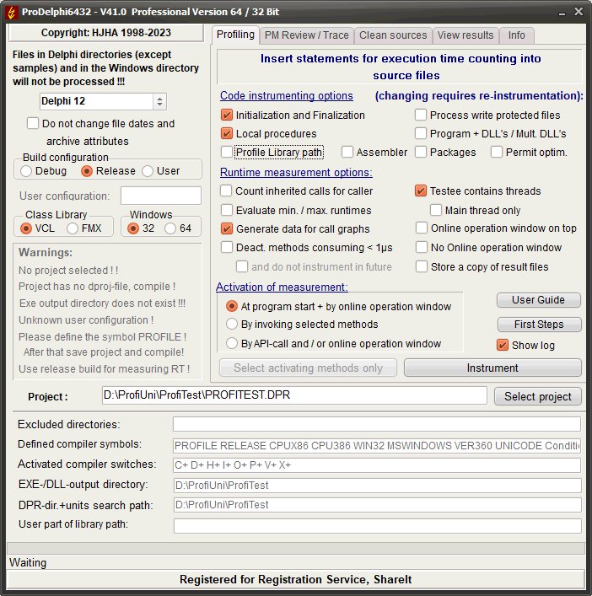
Task: Go to the View results tab
Action: pos(465,35)
